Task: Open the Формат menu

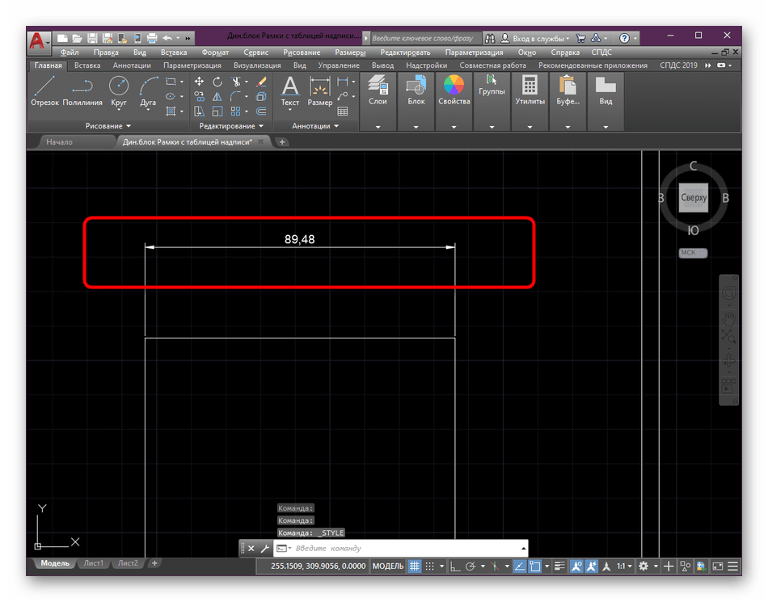Action: pos(215,53)
